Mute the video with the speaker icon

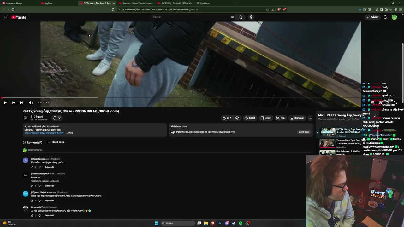tap(31, 102)
